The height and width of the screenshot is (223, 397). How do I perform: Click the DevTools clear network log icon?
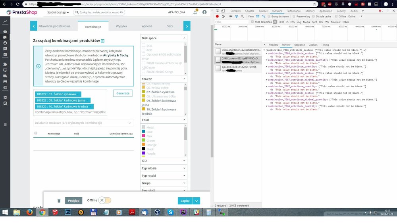pyautogui.click(x=223, y=16)
